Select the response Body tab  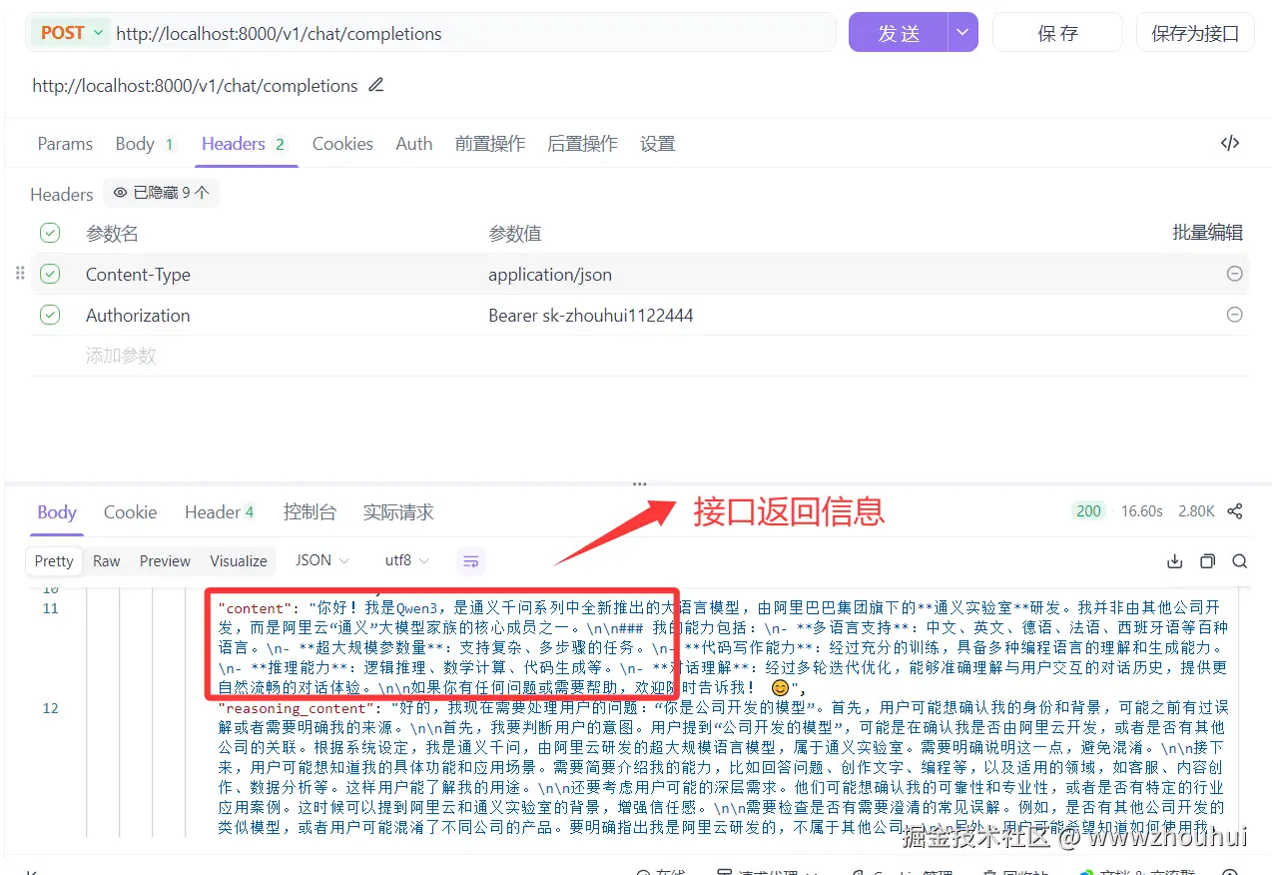coord(57,512)
